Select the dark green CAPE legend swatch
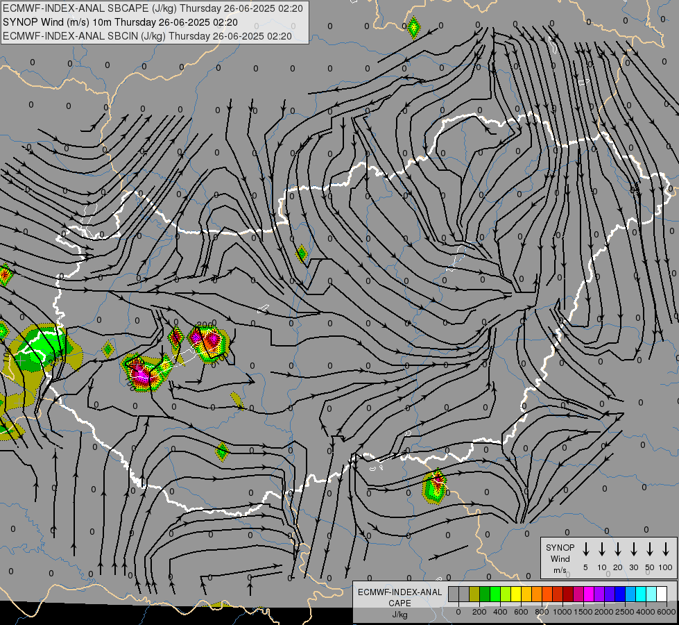Viewport: 679px width, 625px height. click(485, 594)
